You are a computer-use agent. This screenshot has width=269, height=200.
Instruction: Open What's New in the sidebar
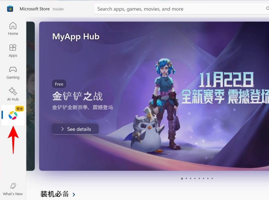pyautogui.click(x=13, y=189)
